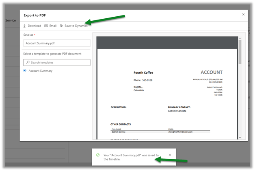This screenshot has width=255, height=171.
Task: Click the Service tab behind the dialog
Action: tap(10, 20)
